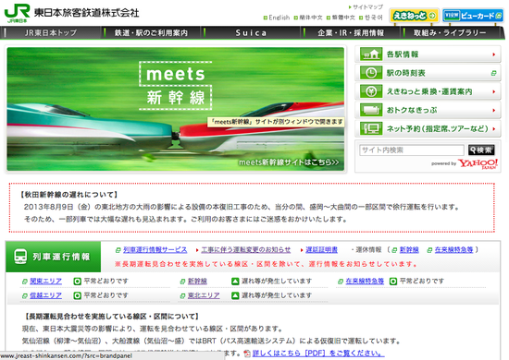Click the ticket icon for おトクなきっぷ
The width and height of the screenshot is (509, 360).
pos(371,110)
